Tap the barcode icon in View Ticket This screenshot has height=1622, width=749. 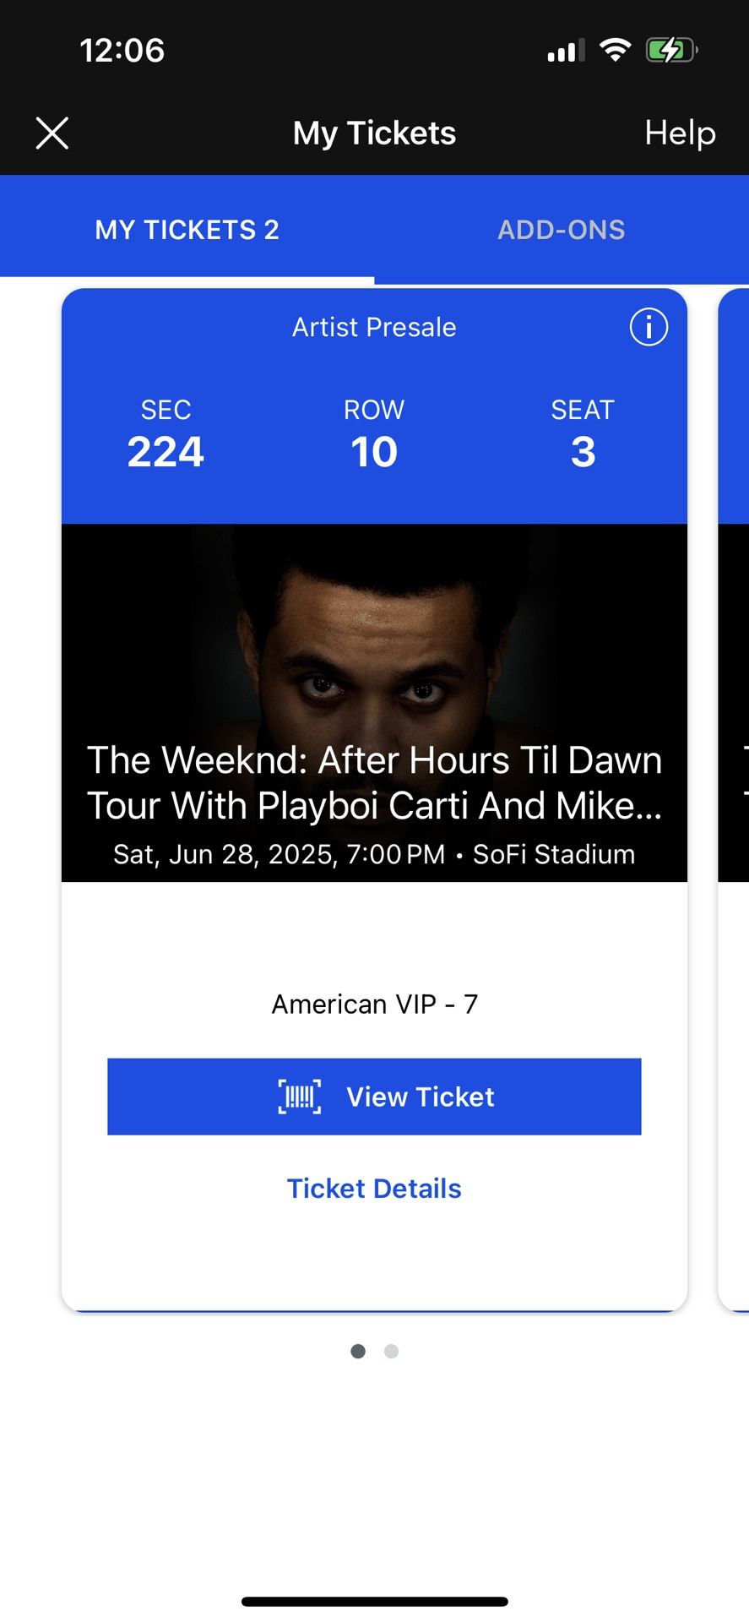pyautogui.click(x=300, y=1097)
